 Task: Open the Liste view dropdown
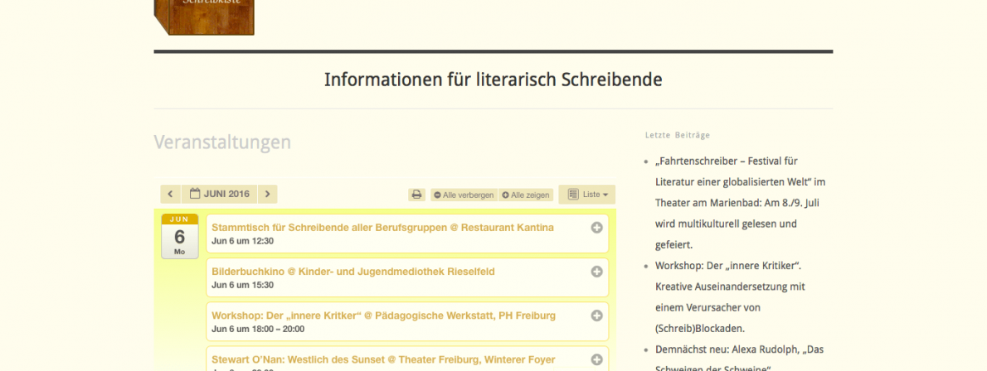[587, 195]
